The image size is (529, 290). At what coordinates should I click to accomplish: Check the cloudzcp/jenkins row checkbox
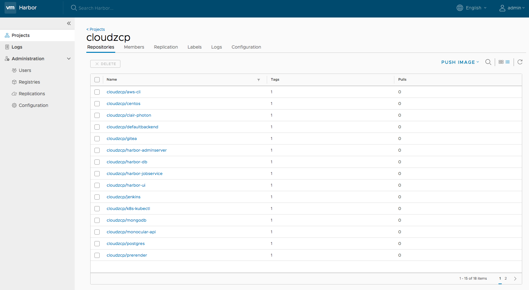(x=97, y=197)
